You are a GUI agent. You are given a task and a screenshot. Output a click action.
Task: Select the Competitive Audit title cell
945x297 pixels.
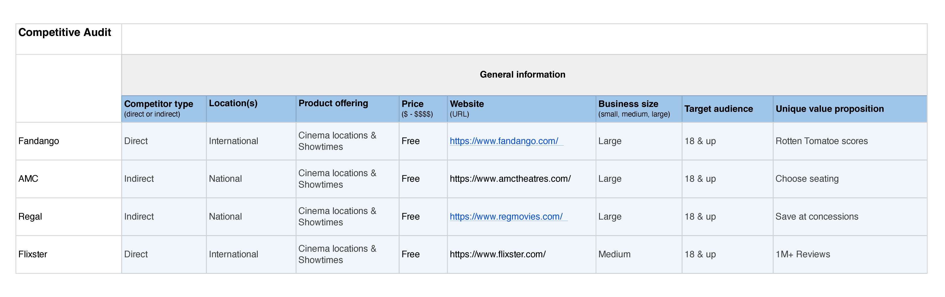point(65,33)
